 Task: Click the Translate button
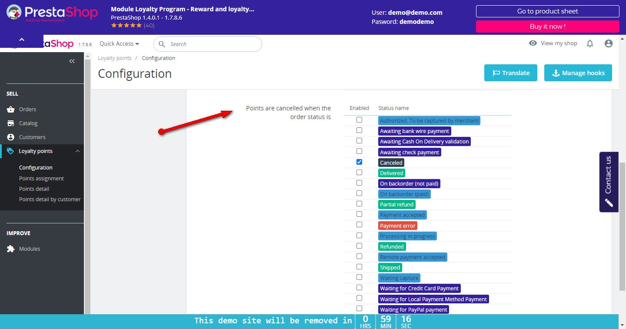pos(511,73)
